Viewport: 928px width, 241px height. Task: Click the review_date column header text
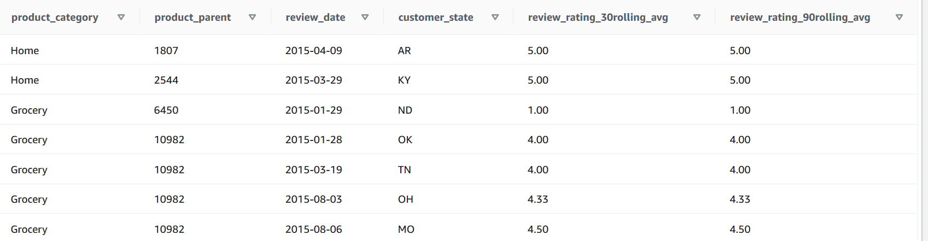[316, 17]
